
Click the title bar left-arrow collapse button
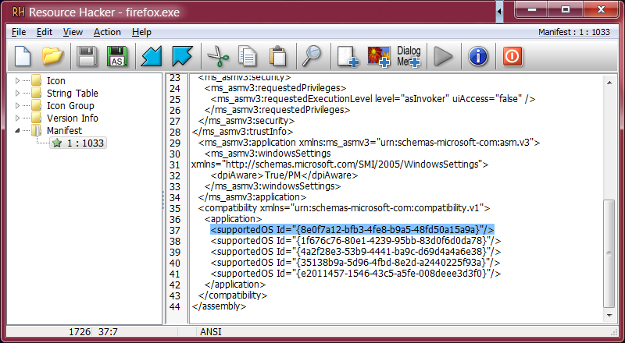pyautogui.click(x=499, y=11)
